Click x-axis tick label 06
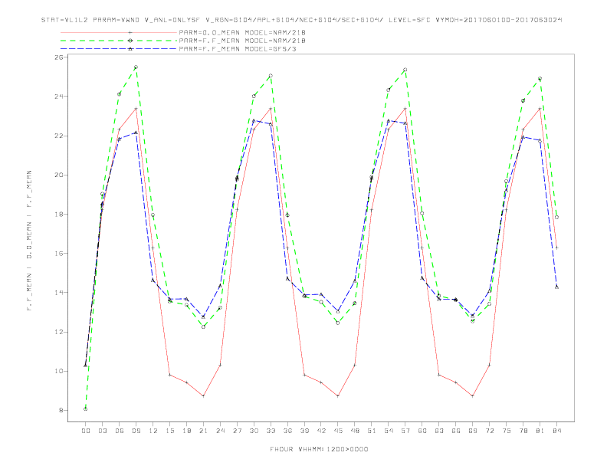Image resolution: width=607 pixels, height=469 pixels. (x=120, y=431)
